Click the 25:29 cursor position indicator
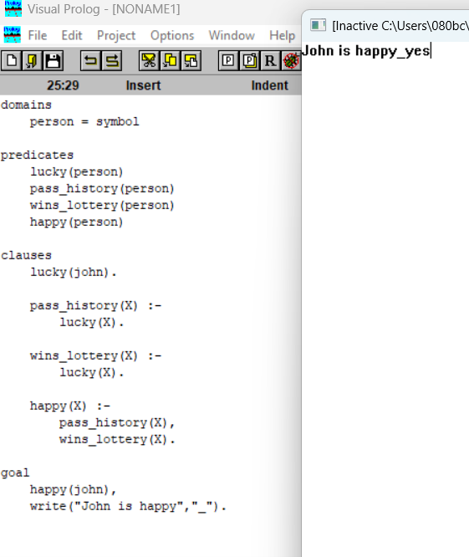This screenshot has width=469, height=557. pos(63,85)
